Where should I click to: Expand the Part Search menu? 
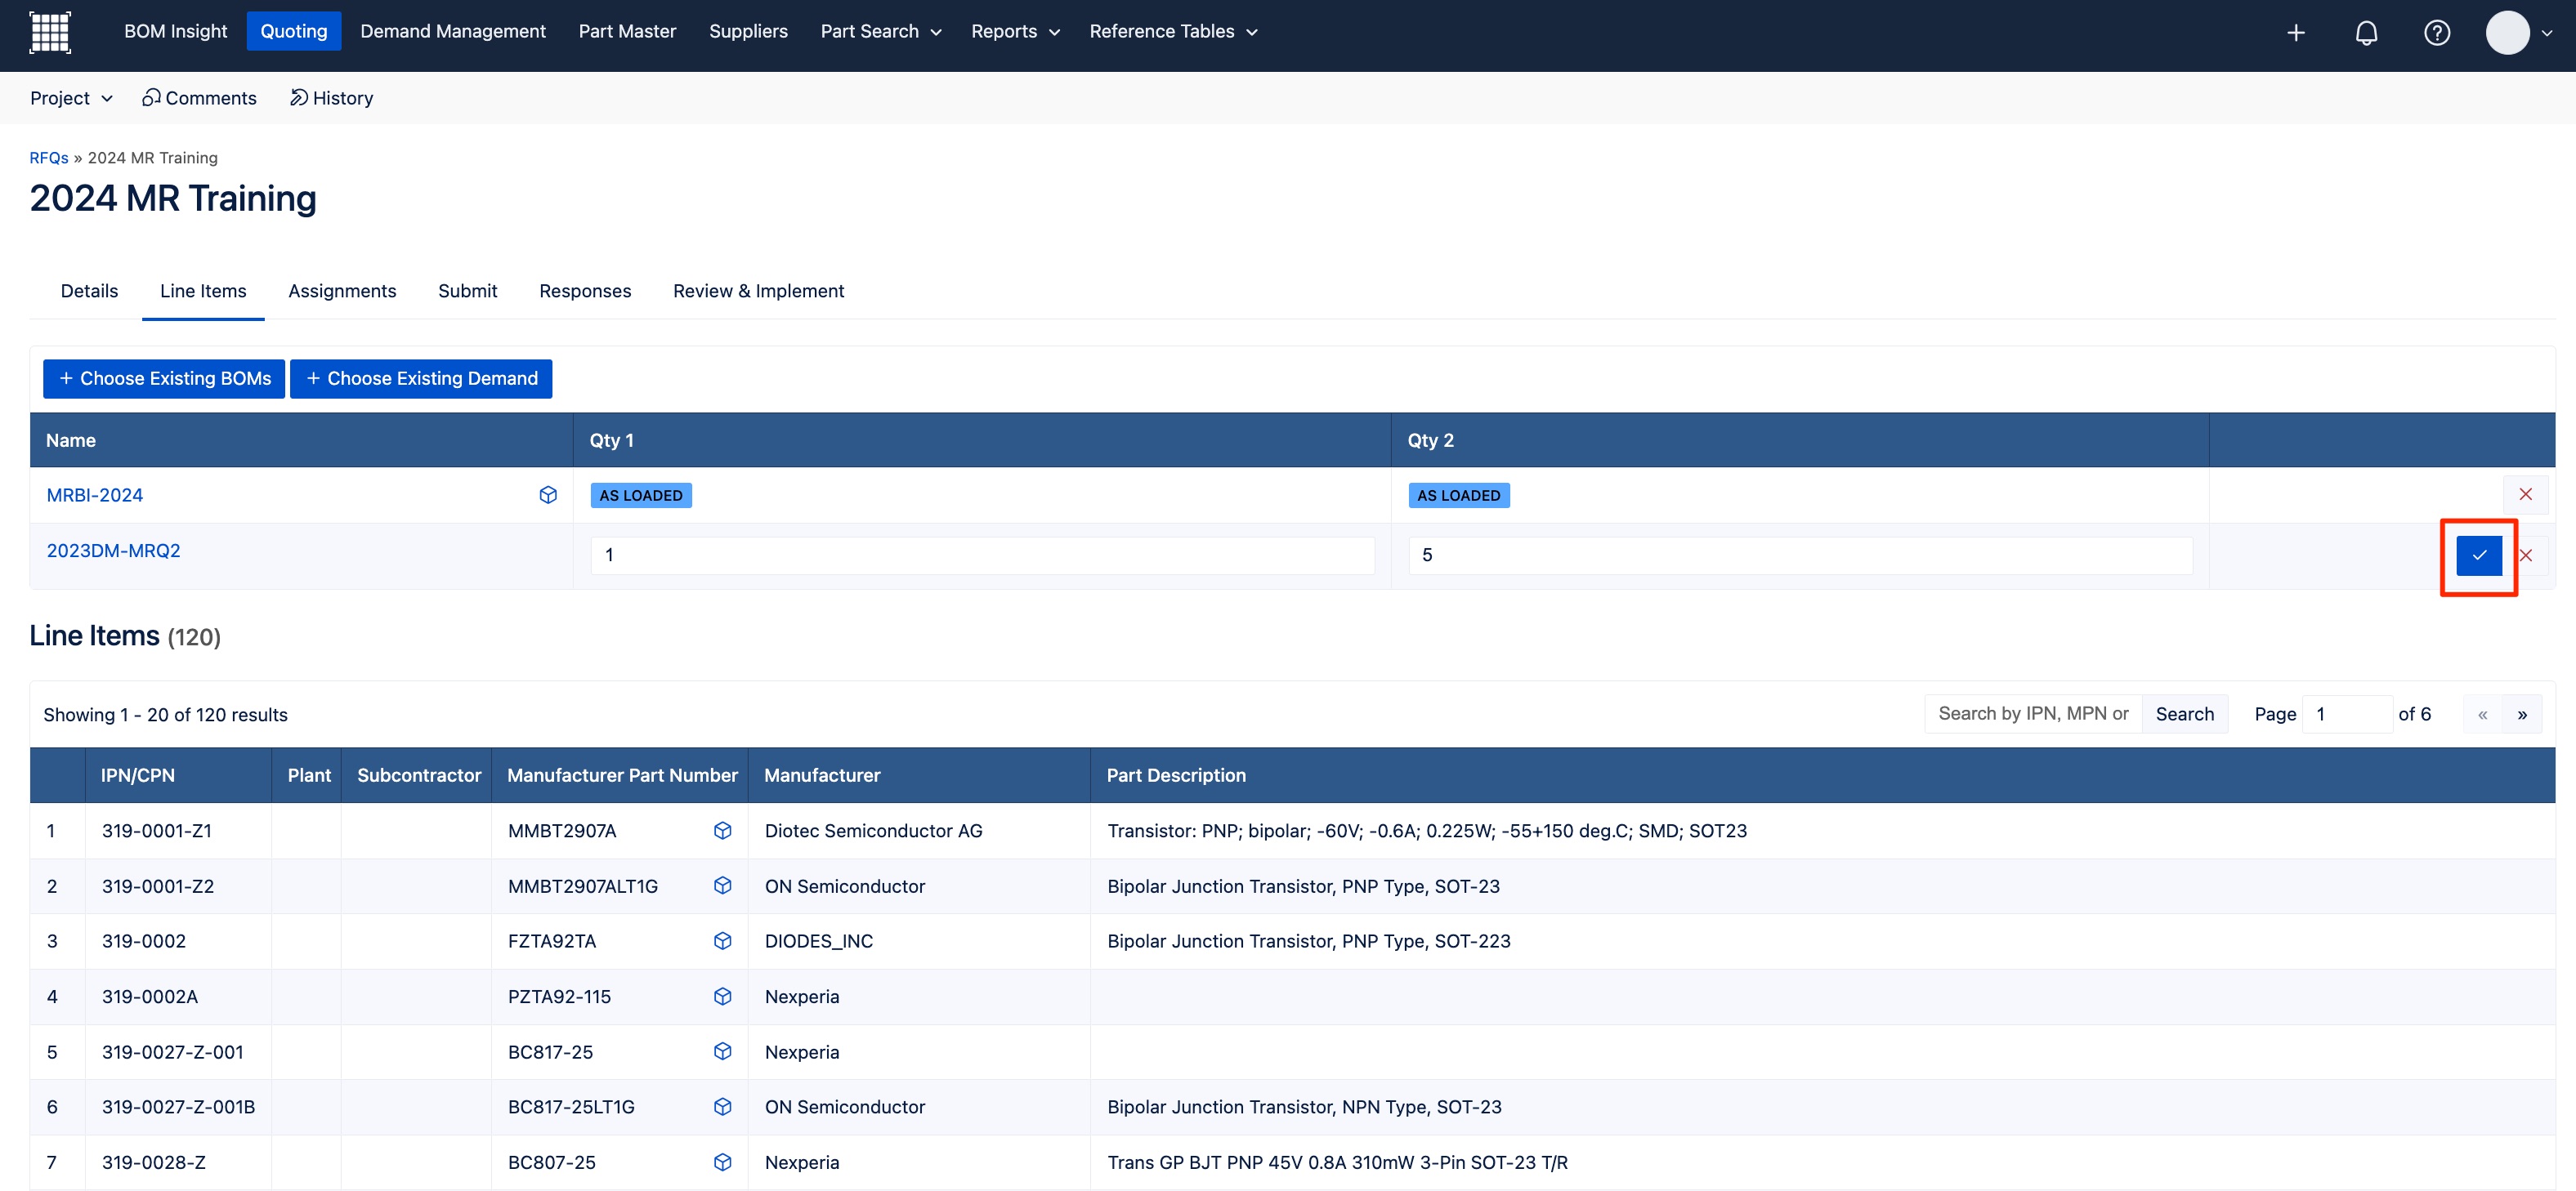pos(880,31)
